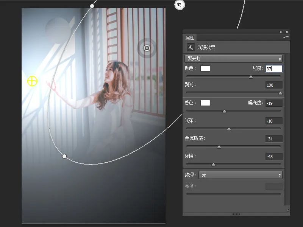Screen dimensions: 303x227
Task: Click the 强度 intensity value field
Action: click(x=274, y=69)
